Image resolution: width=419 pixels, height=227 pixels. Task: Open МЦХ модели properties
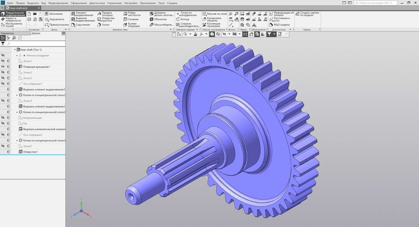tap(279, 25)
